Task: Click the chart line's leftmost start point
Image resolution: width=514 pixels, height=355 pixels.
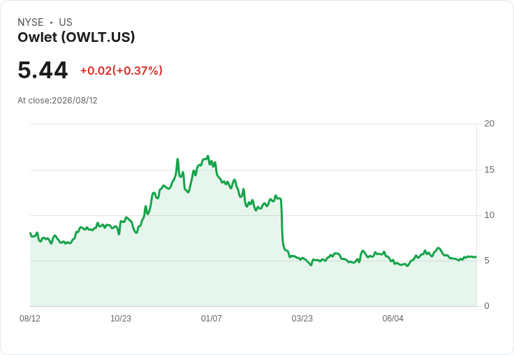Action: click(30, 233)
